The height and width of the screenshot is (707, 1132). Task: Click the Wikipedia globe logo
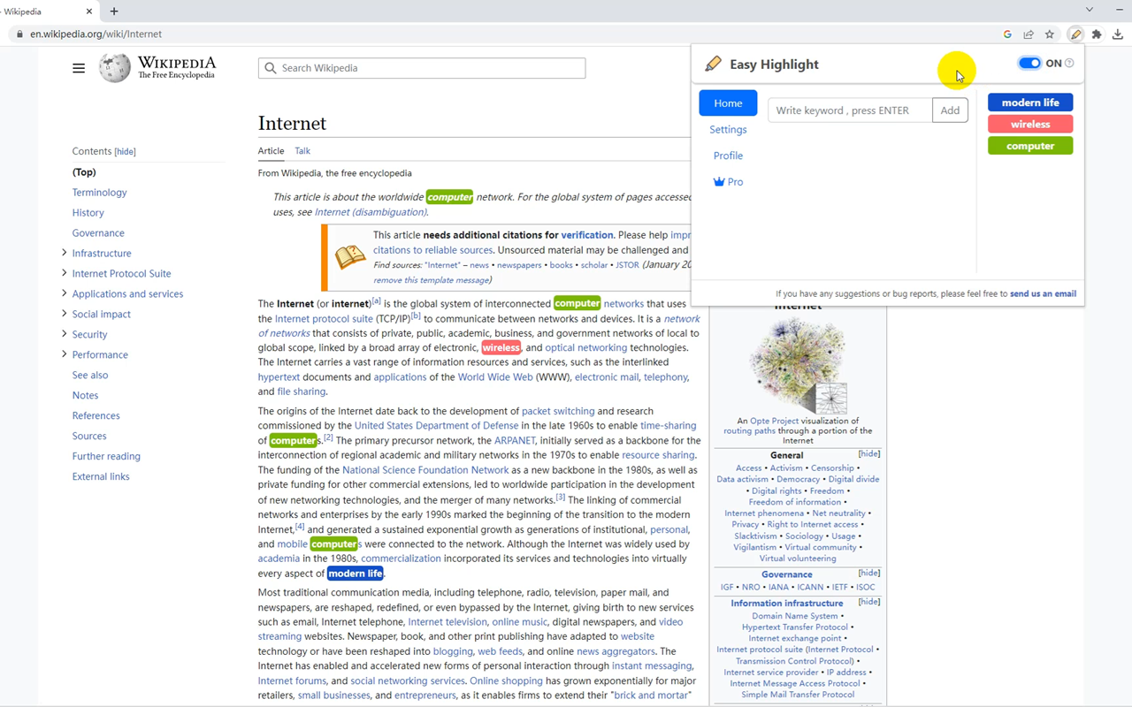[114, 68]
